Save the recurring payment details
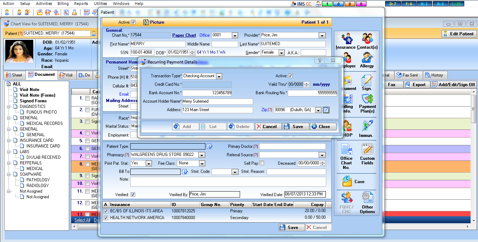 296,127
